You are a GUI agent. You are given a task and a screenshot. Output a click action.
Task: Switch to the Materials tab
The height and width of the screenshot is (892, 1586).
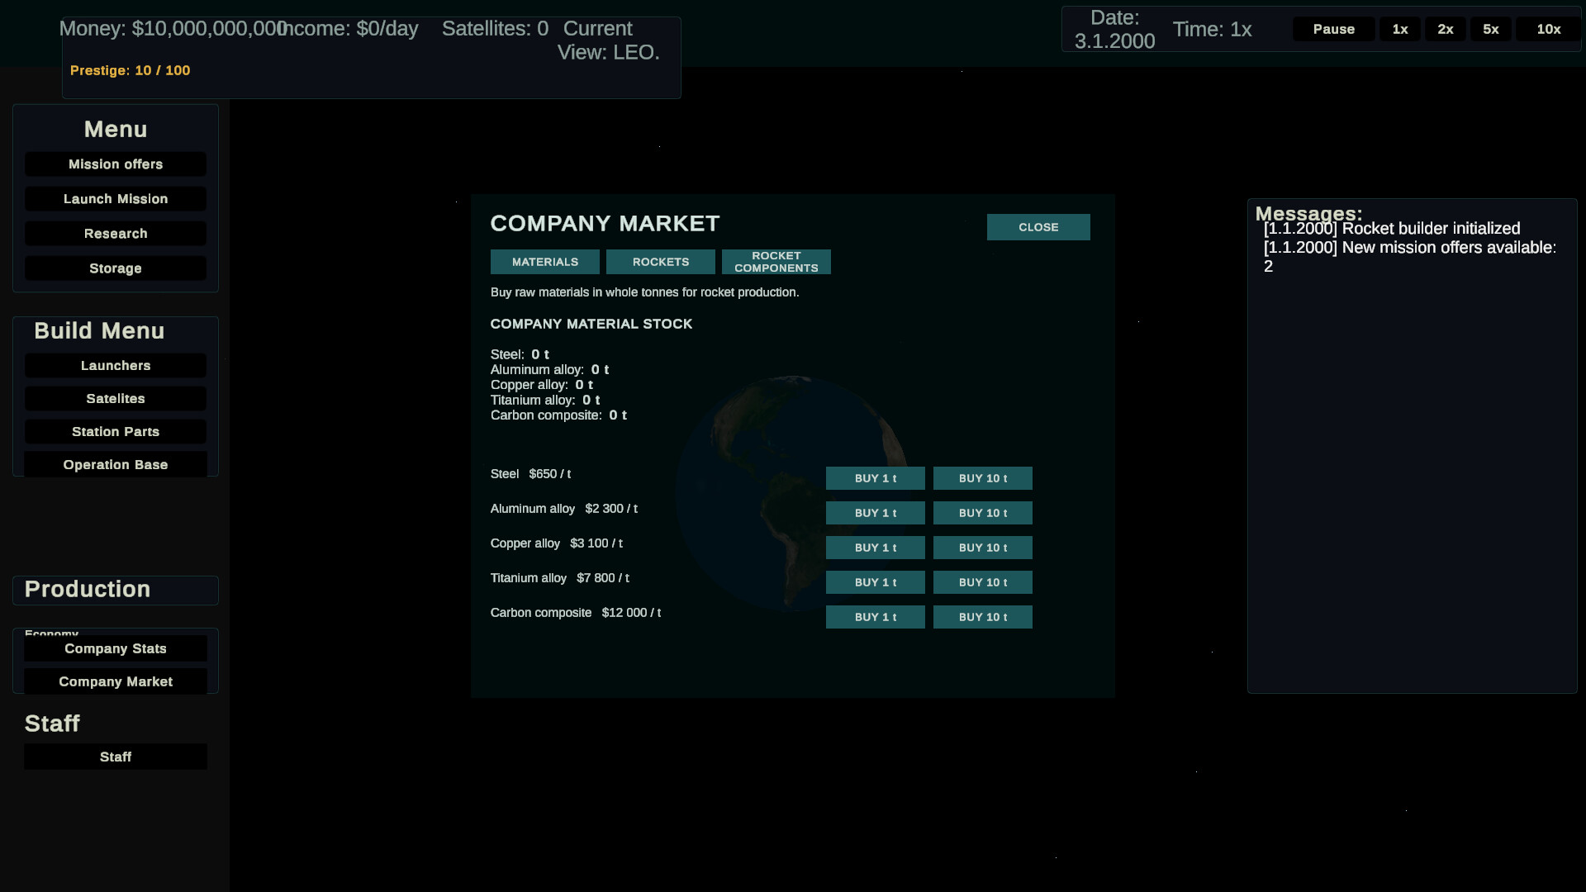tap(545, 262)
